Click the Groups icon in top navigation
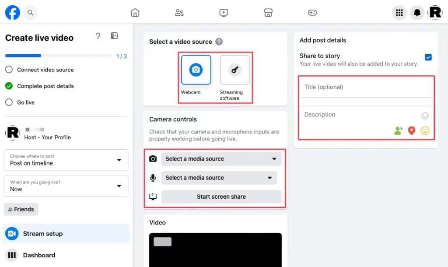Viewport: 448px width, 267px height. 179,13
